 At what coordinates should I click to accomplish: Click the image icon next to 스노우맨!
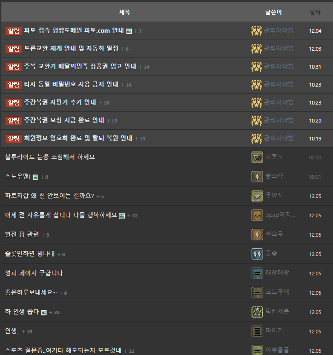(35, 177)
